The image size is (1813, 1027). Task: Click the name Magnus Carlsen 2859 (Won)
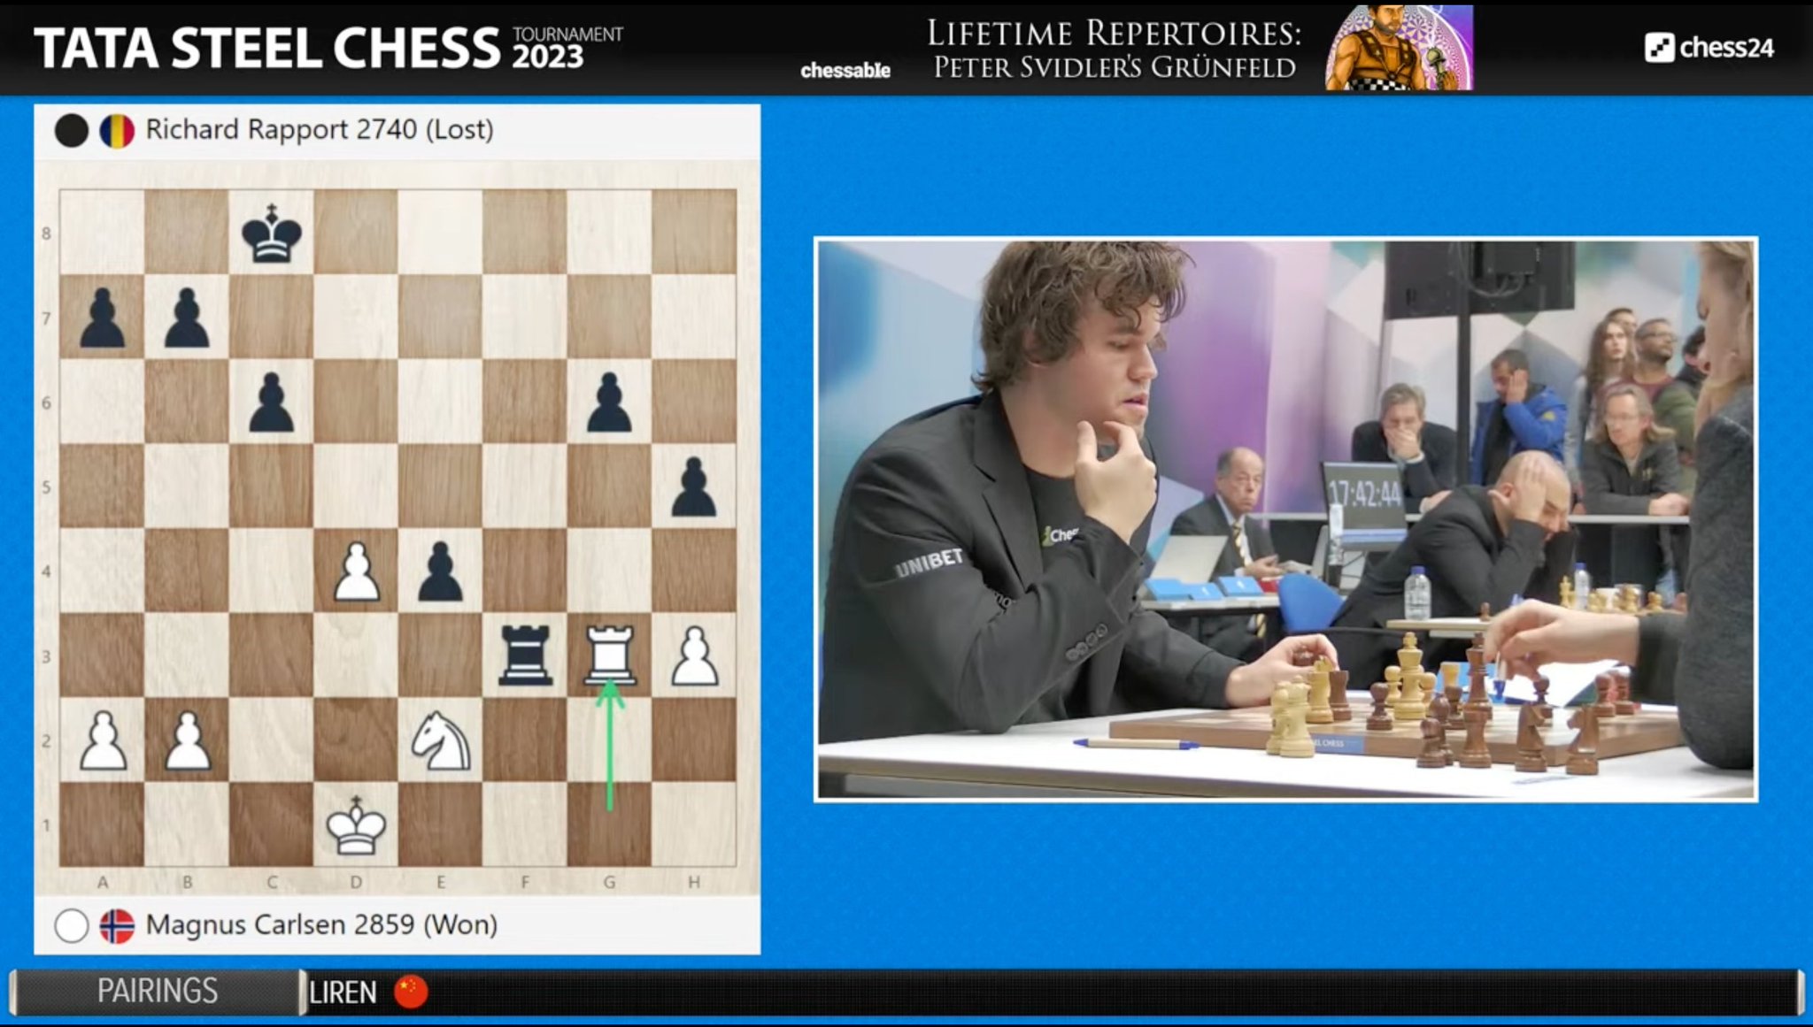321,924
